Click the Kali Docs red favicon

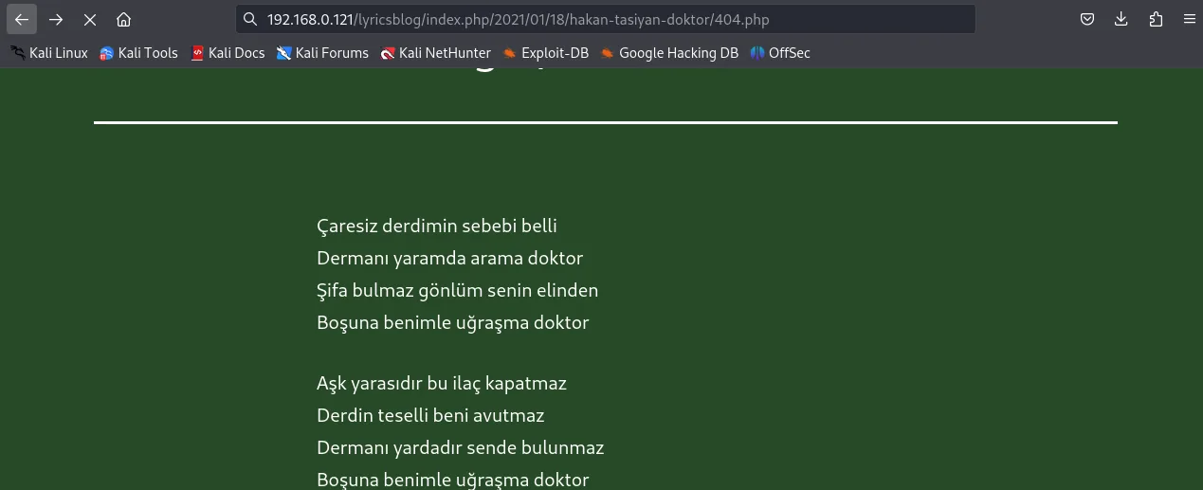[x=197, y=53]
